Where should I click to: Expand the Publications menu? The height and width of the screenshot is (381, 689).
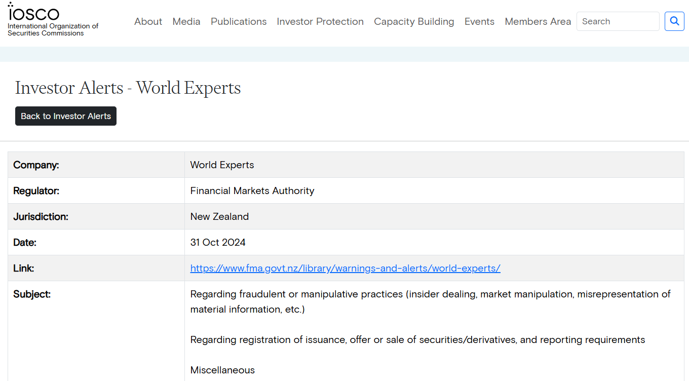239,21
